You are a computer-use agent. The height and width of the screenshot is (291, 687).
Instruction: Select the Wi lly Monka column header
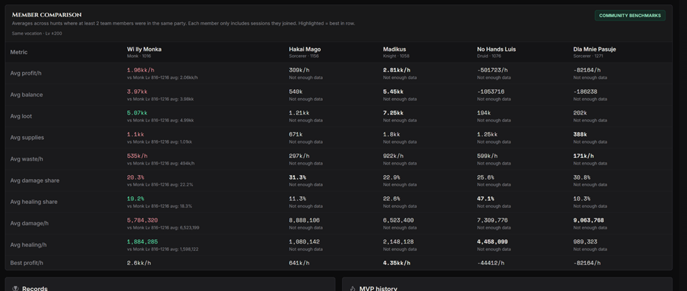(x=144, y=49)
